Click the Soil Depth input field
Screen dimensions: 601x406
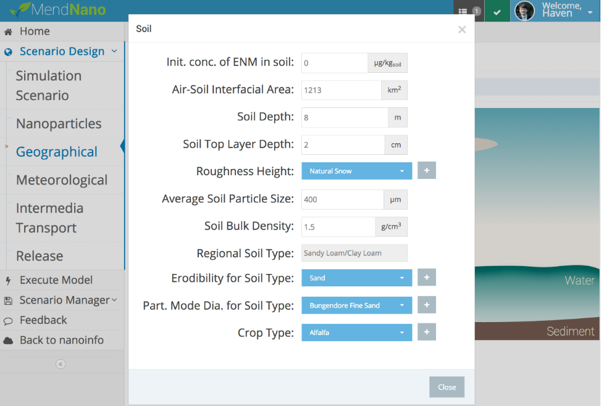click(x=344, y=117)
